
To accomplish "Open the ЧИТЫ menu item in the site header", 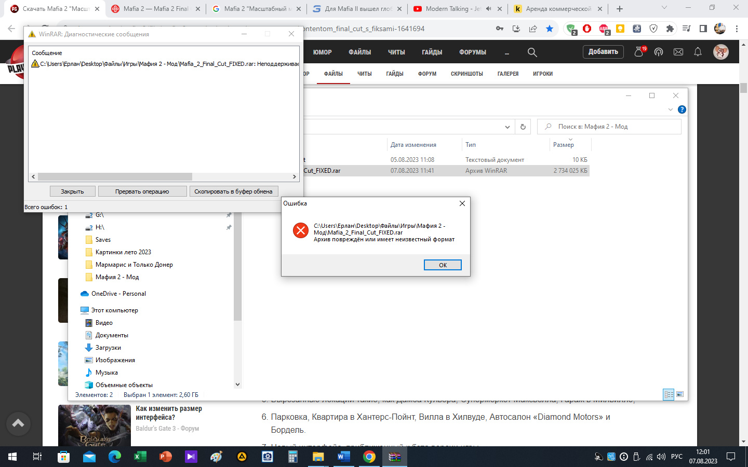I will (x=396, y=52).
